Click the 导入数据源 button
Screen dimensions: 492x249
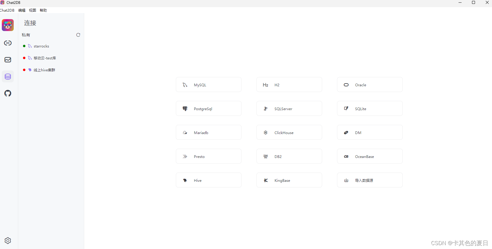coord(370,180)
